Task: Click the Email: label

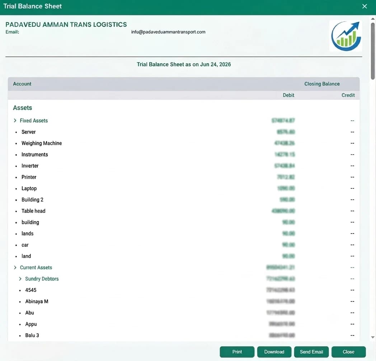Action: coord(12,32)
